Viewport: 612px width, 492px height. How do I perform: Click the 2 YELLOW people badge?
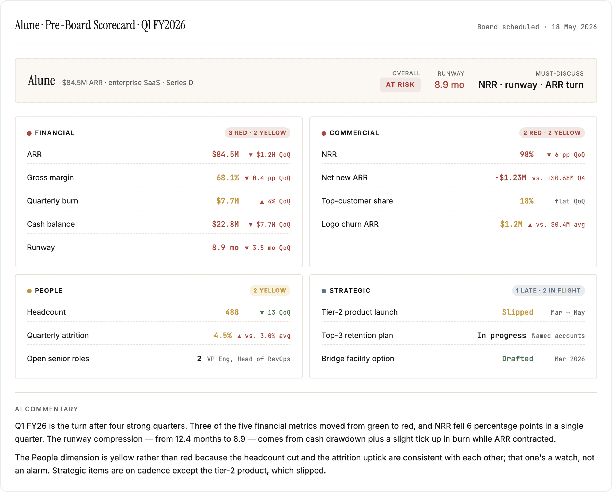270,290
